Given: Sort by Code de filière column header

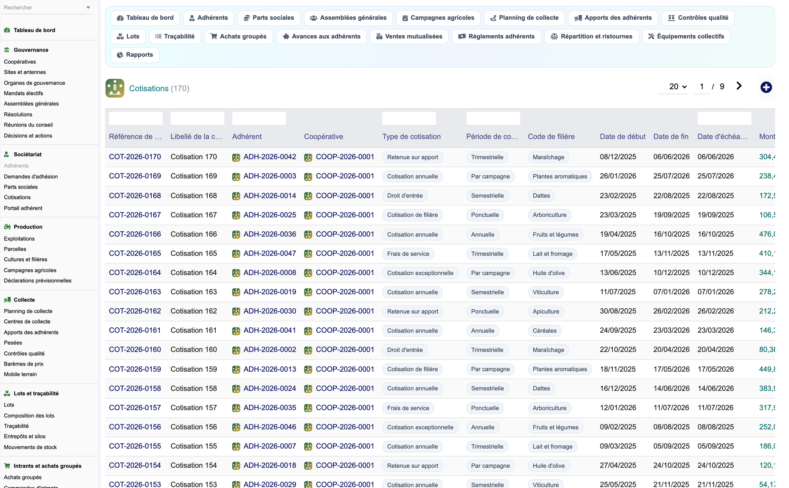Looking at the screenshot, I should tap(551, 137).
